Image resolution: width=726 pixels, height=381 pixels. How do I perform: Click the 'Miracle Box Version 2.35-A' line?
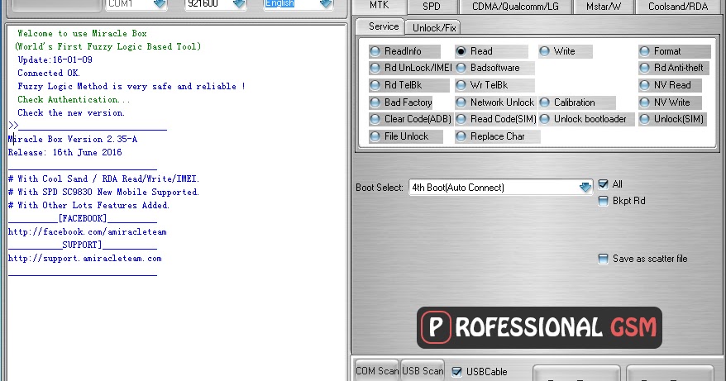[73, 139]
